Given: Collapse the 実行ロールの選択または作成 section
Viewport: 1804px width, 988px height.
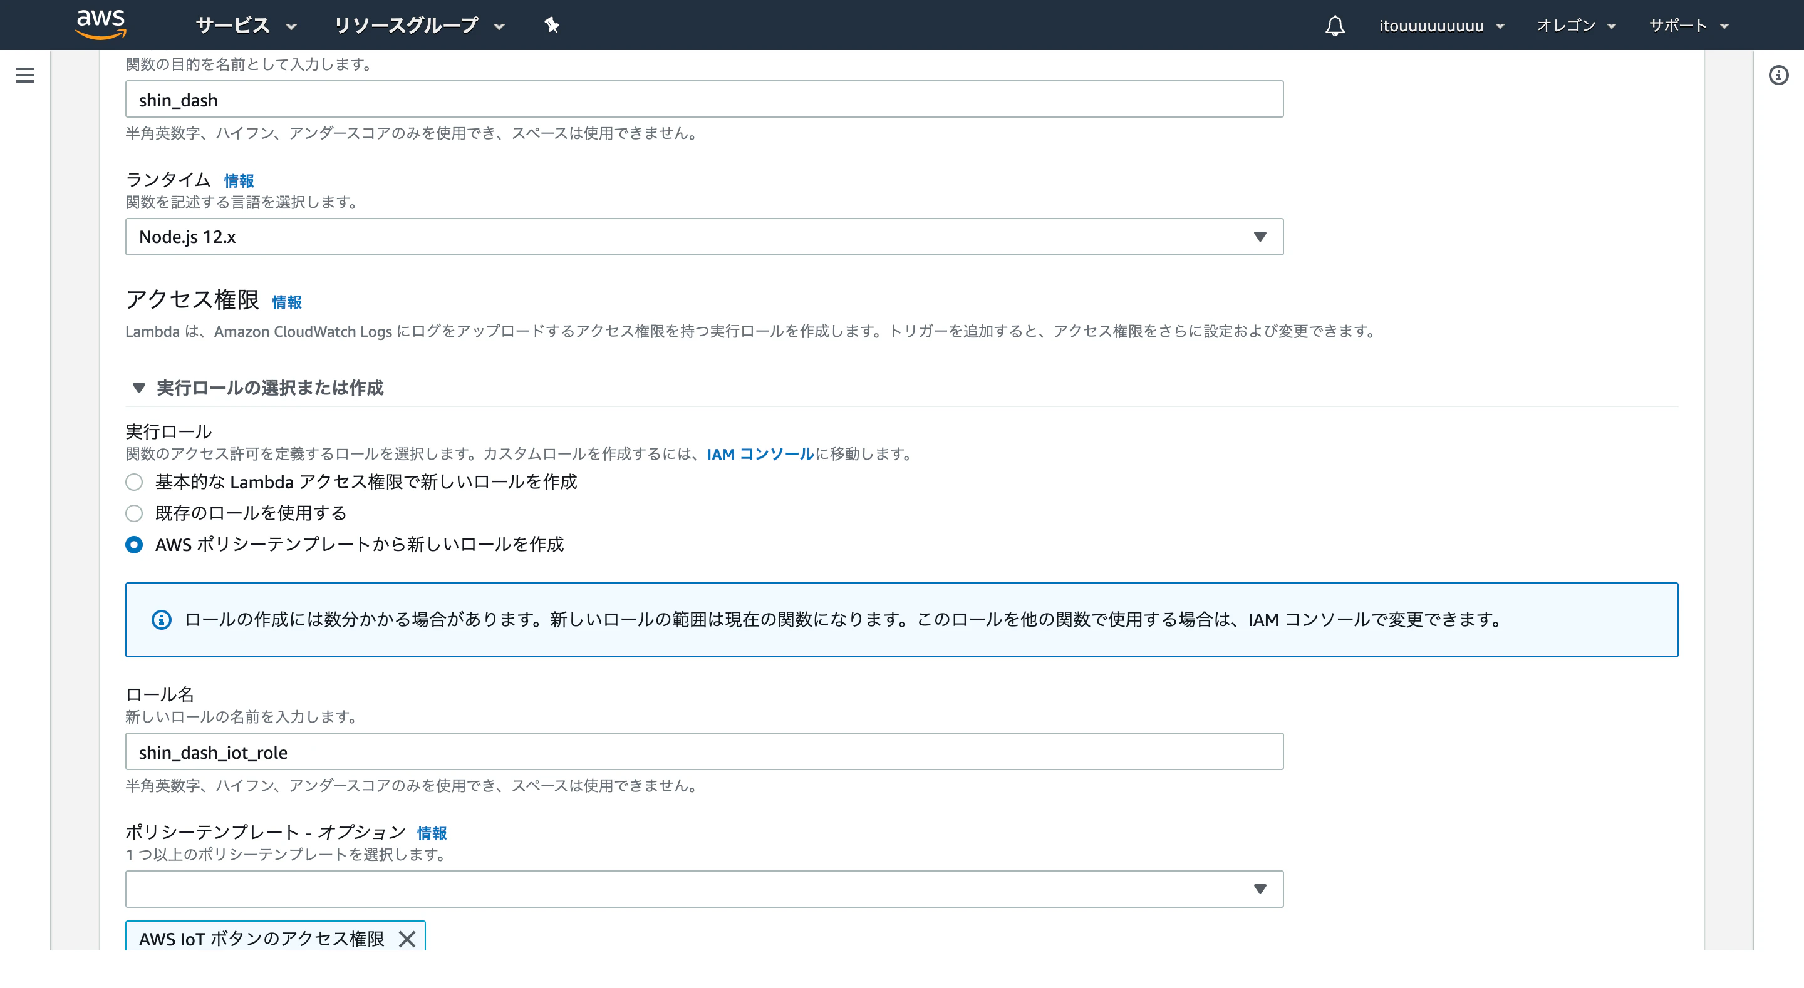Looking at the screenshot, I should pos(257,388).
